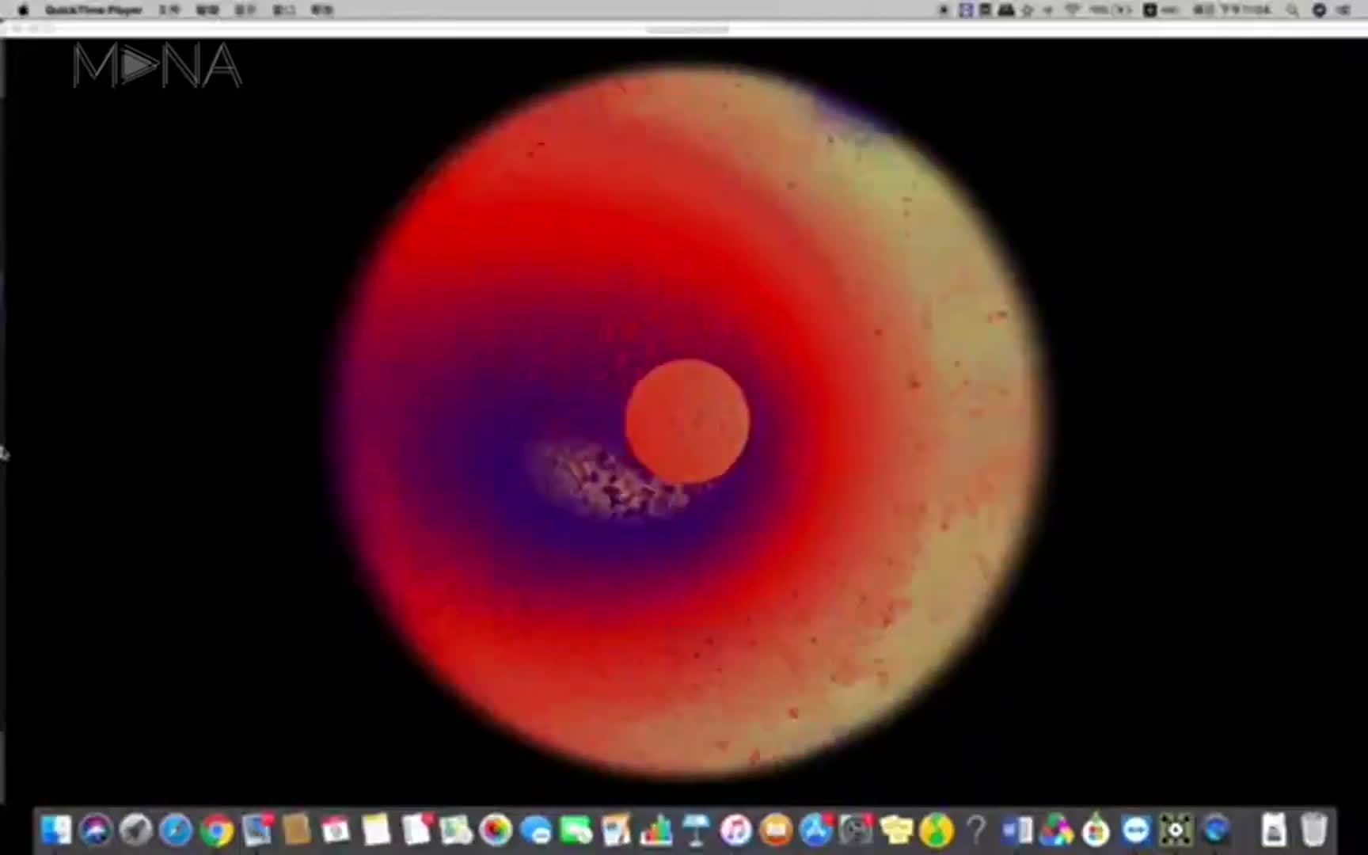Viewport: 1368px width, 855px height.
Task: Open Reminders list icon with red badge
Action: pyautogui.click(x=416, y=830)
